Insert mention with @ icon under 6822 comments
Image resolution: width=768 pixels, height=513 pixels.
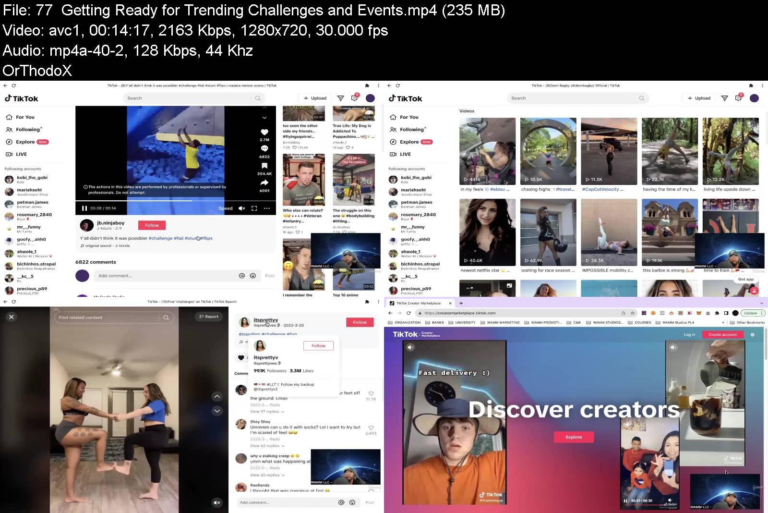[242, 276]
